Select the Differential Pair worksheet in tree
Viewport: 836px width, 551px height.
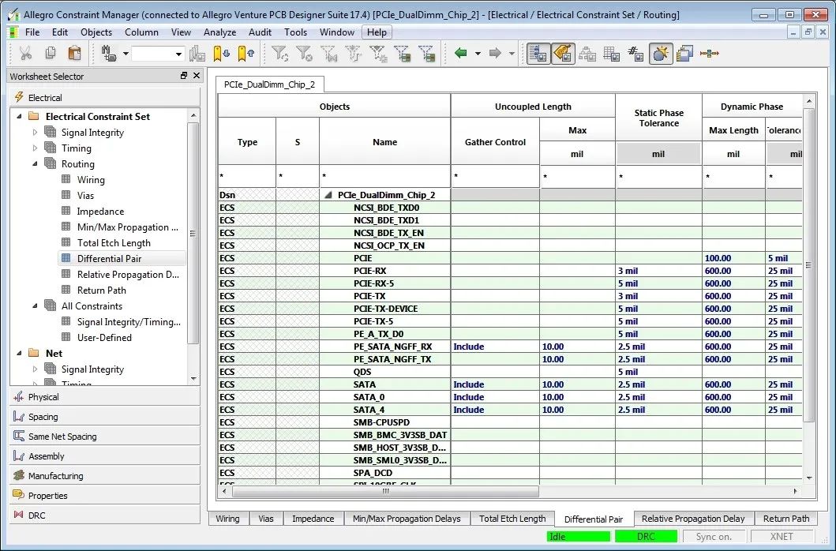pyautogui.click(x=109, y=259)
